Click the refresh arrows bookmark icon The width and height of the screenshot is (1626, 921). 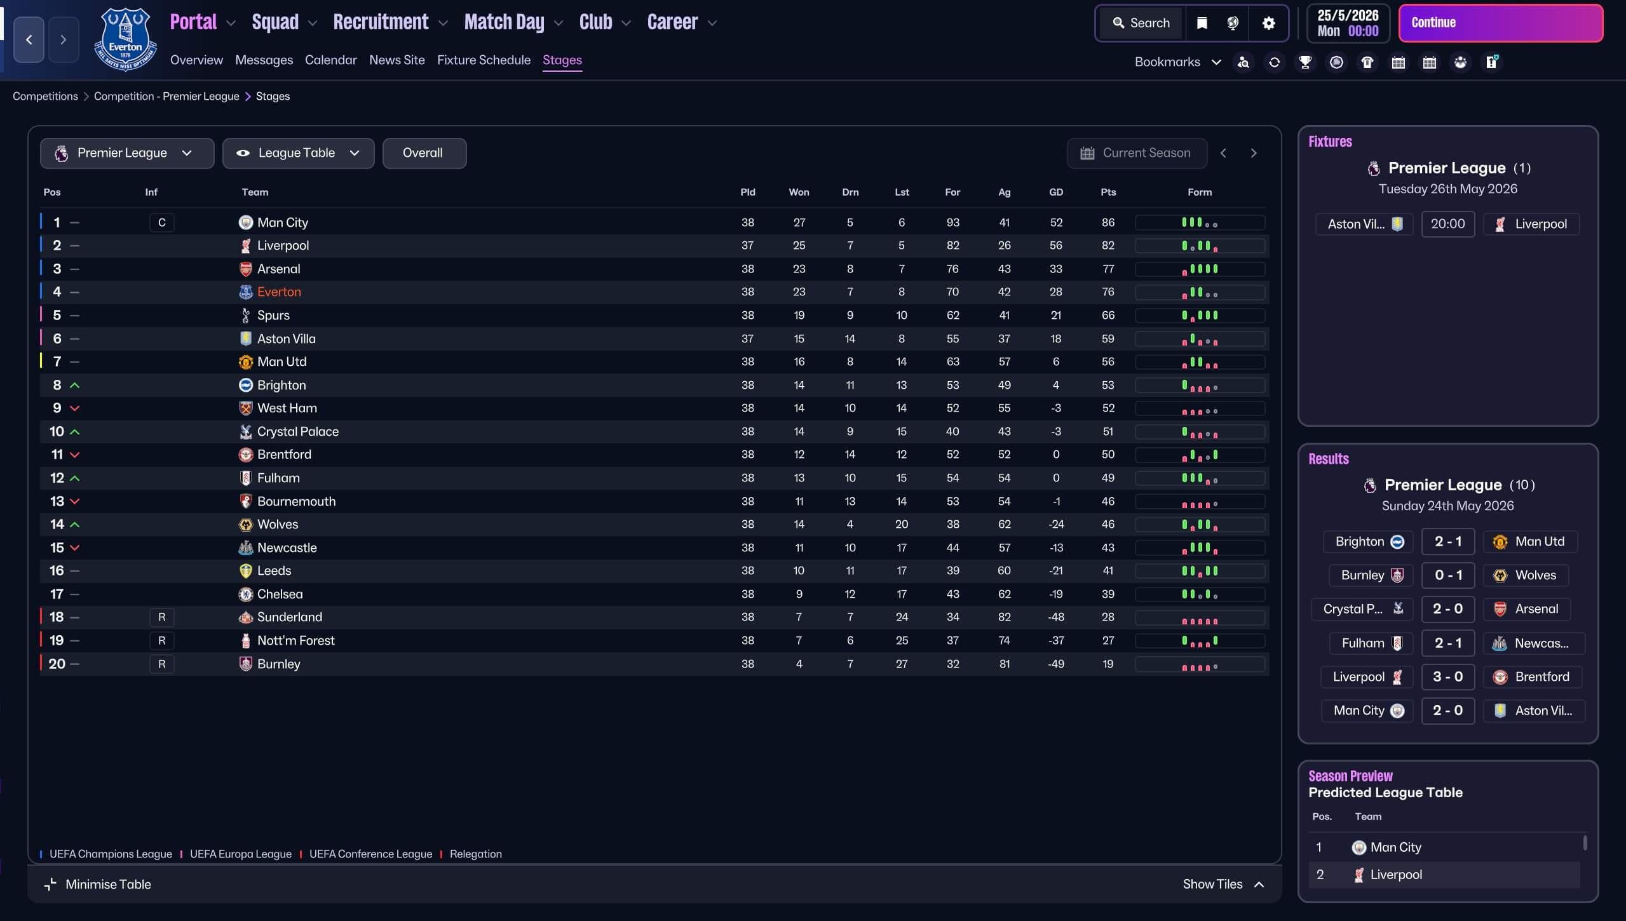tap(1274, 62)
